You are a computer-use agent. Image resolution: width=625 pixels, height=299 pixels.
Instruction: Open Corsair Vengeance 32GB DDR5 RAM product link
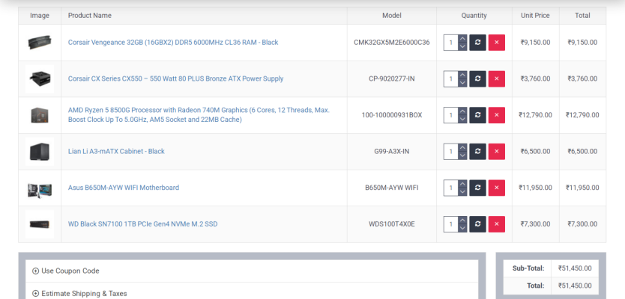[173, 42]
